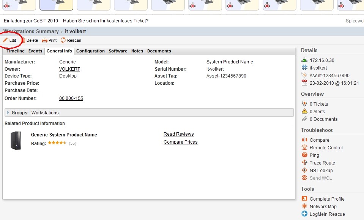This screenshot has width=364, height=220.
Task: Click the Read Reviews link
Action: 178,134
